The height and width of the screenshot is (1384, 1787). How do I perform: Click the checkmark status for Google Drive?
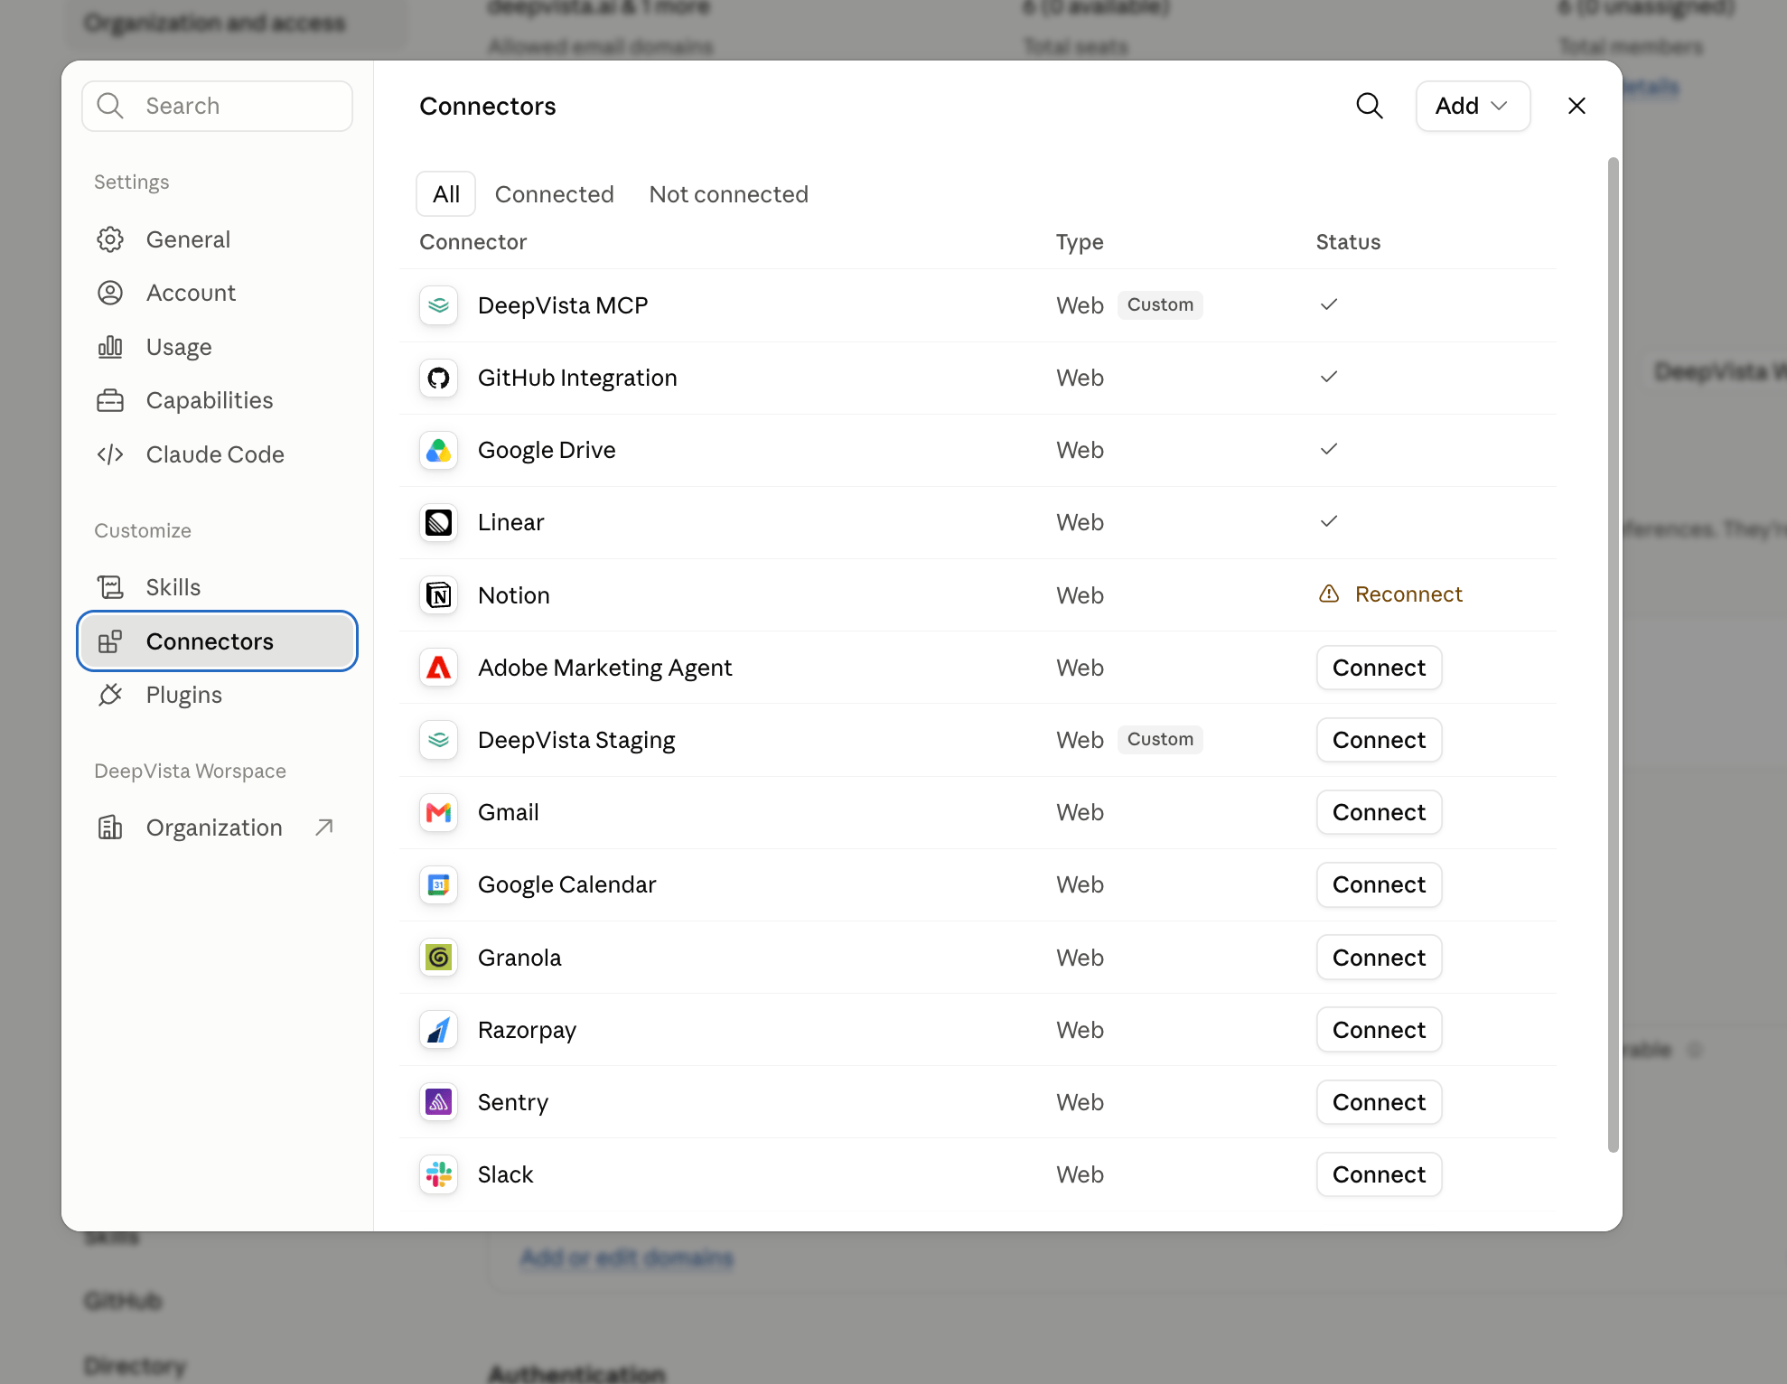tap(1329, 449)
